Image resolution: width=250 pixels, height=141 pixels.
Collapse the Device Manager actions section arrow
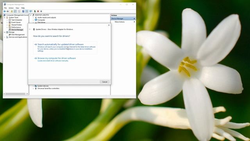(134, 18)
